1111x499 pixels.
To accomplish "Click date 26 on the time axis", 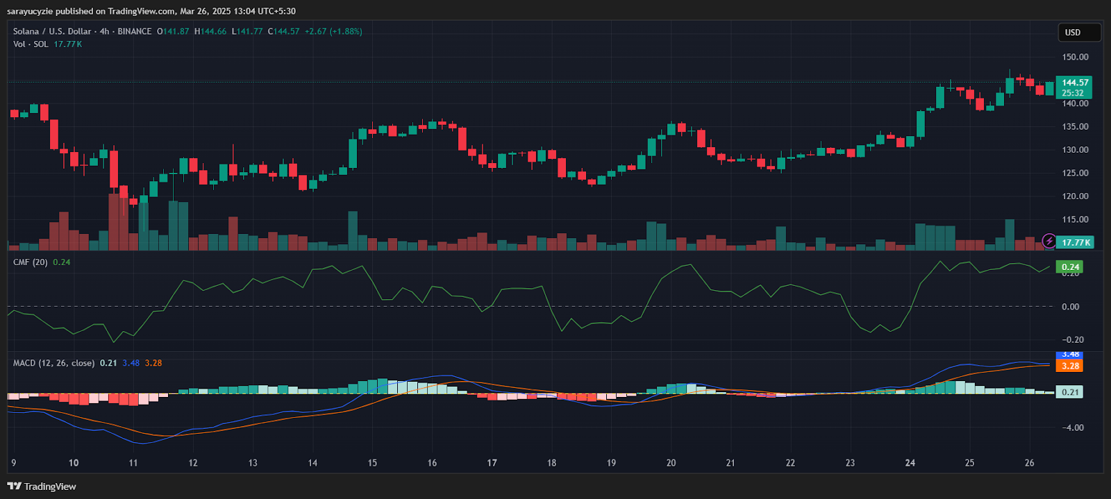I will (x=1029, y=463).
